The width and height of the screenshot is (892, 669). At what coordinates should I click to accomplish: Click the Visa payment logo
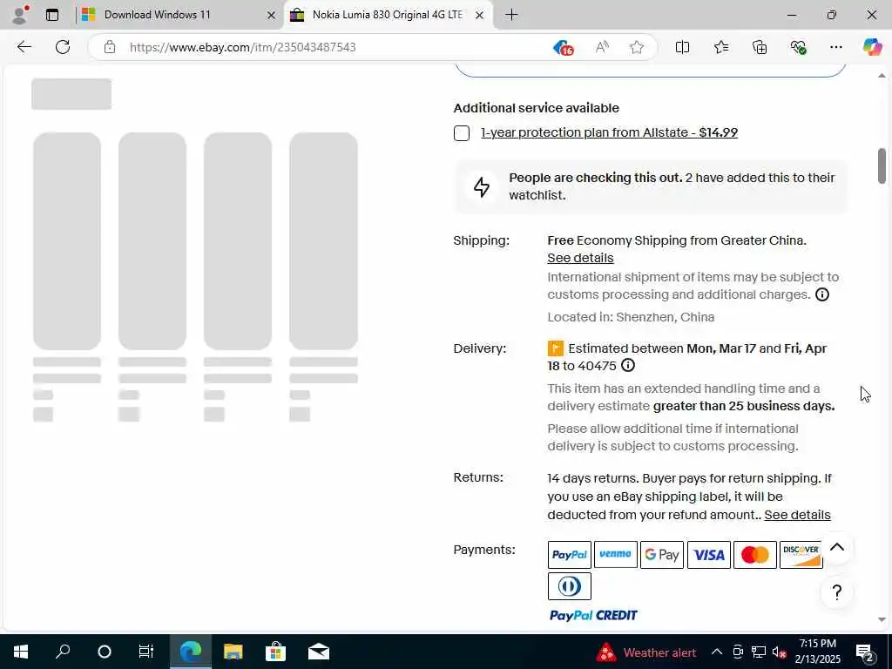pos(709,555)
